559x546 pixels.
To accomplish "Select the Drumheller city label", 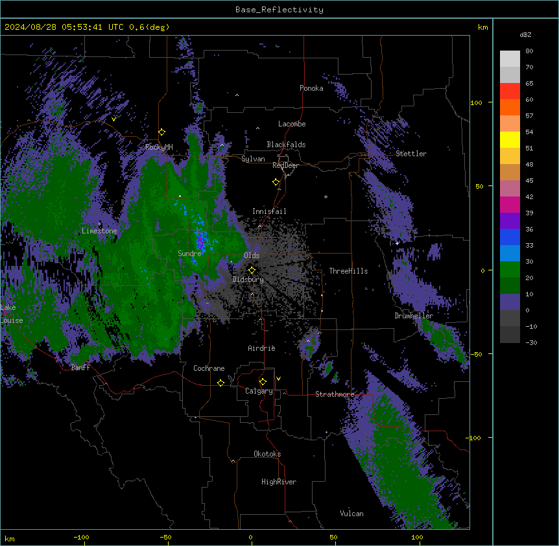I will point(414,316).
